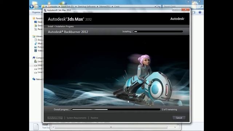Open Recent Places in Explorer sidebar
Screen dimensions: 233x131
click(x=38, y=29)
